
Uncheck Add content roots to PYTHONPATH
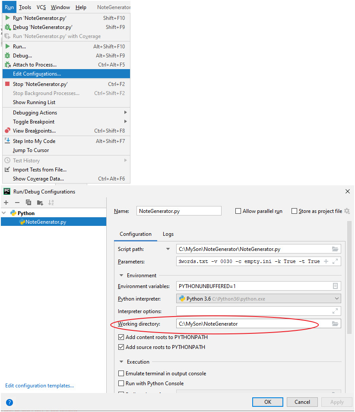pos(121,337)
